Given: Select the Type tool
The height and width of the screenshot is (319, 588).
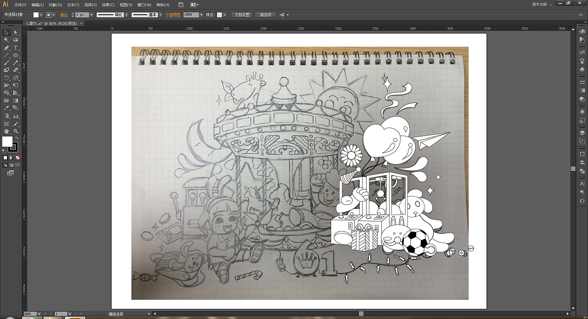Looking at the screenshot, I should (16, 48).
